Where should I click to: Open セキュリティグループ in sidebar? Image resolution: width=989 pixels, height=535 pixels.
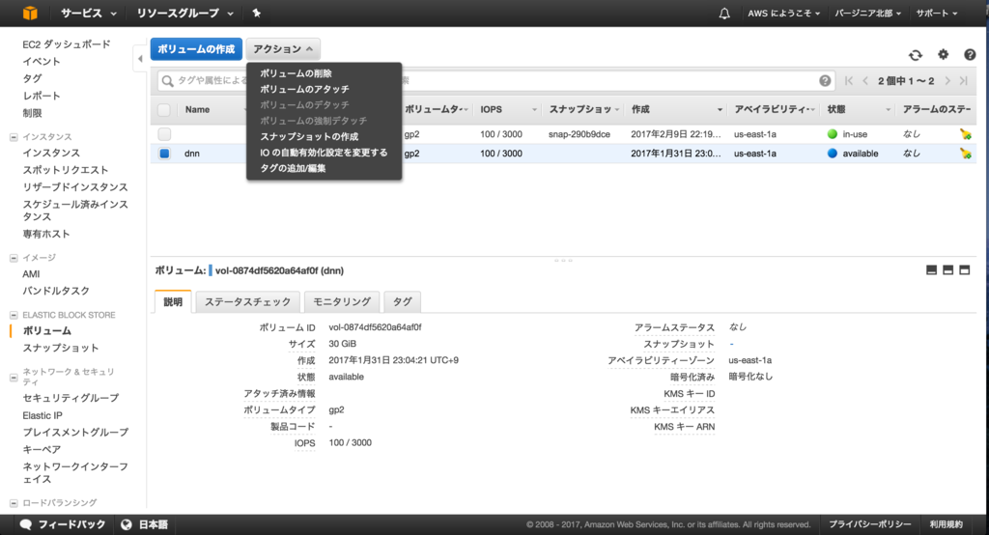(x=71, y=398)
